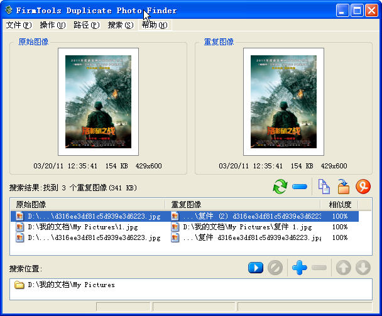Click the blue minus remove-result icon
The width and height of the screenshot is (382, 316).
(x=300, y=187)
